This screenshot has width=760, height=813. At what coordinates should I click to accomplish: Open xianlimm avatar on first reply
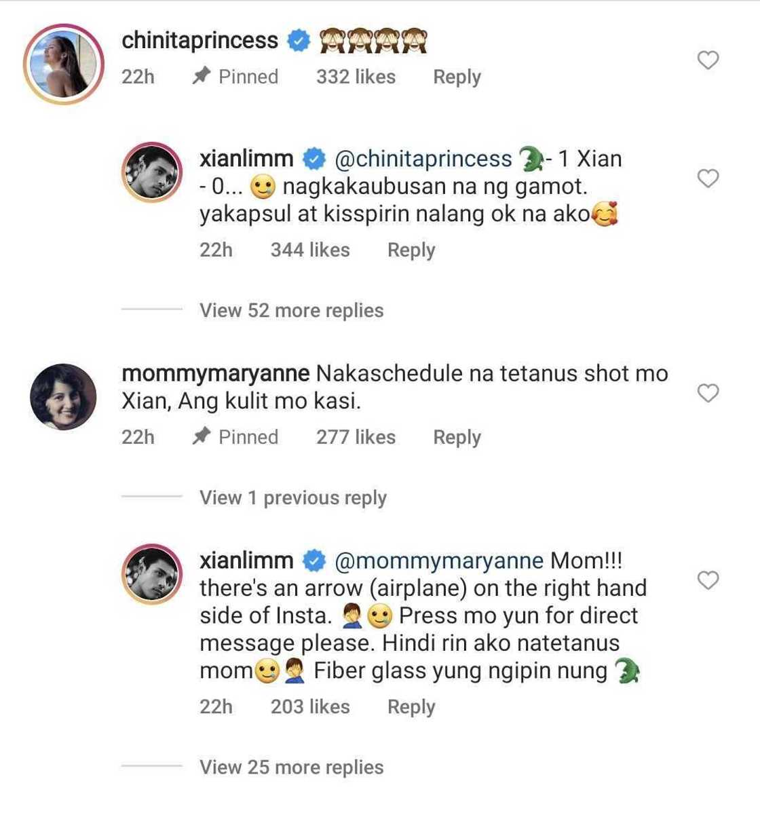click(x=151, y=172)
